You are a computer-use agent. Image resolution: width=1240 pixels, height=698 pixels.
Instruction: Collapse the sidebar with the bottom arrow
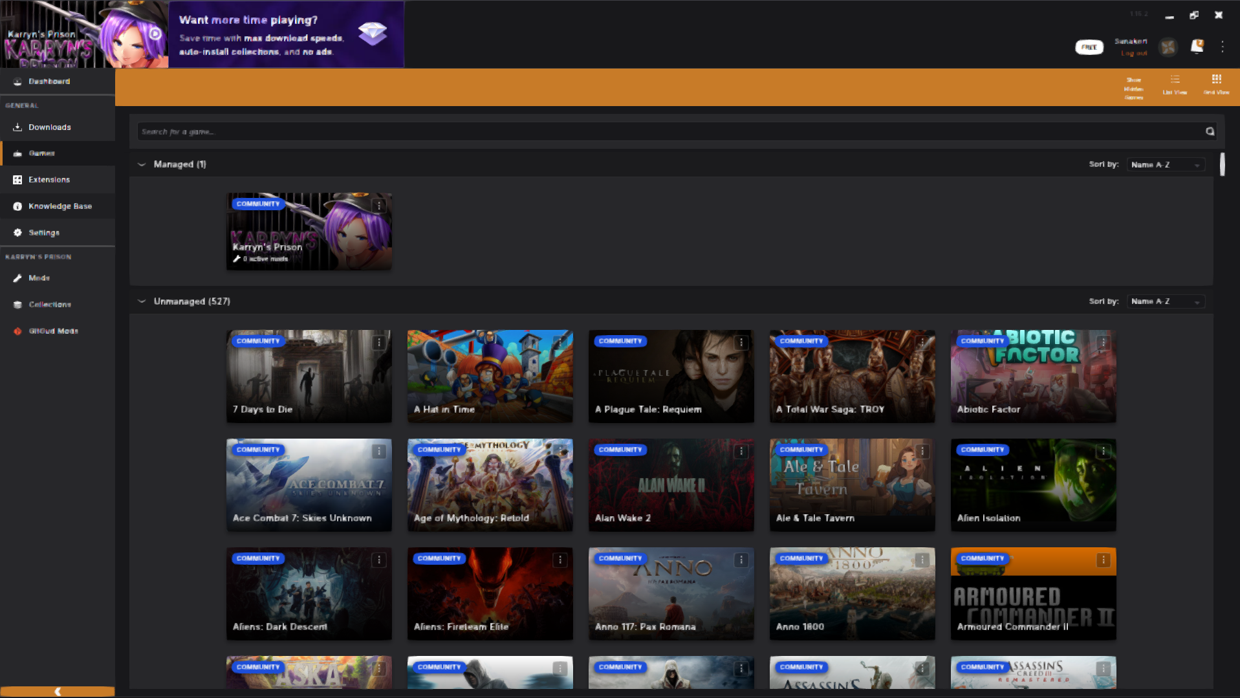pos(58,692)
